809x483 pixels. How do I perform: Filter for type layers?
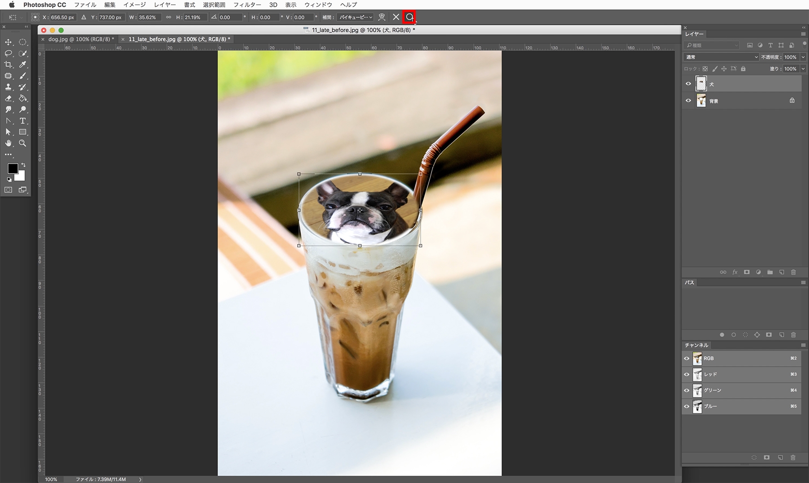pyautogui.click(x=770, y=45)
